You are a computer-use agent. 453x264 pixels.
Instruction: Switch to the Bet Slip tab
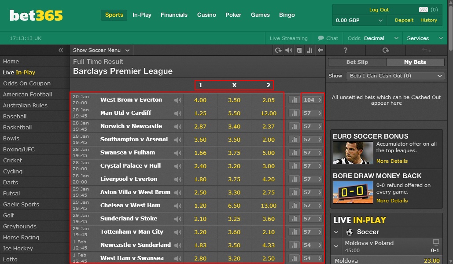(357, 62)
